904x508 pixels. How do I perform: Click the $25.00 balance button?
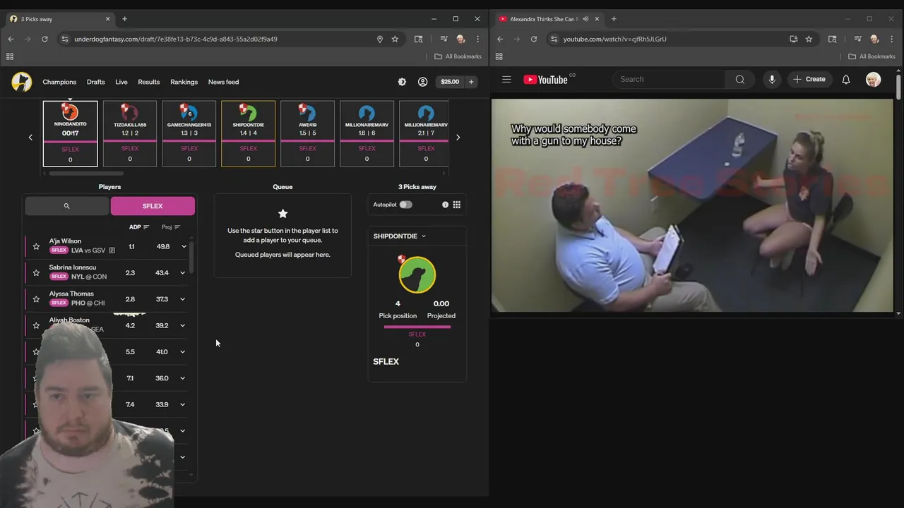point(450,82)
